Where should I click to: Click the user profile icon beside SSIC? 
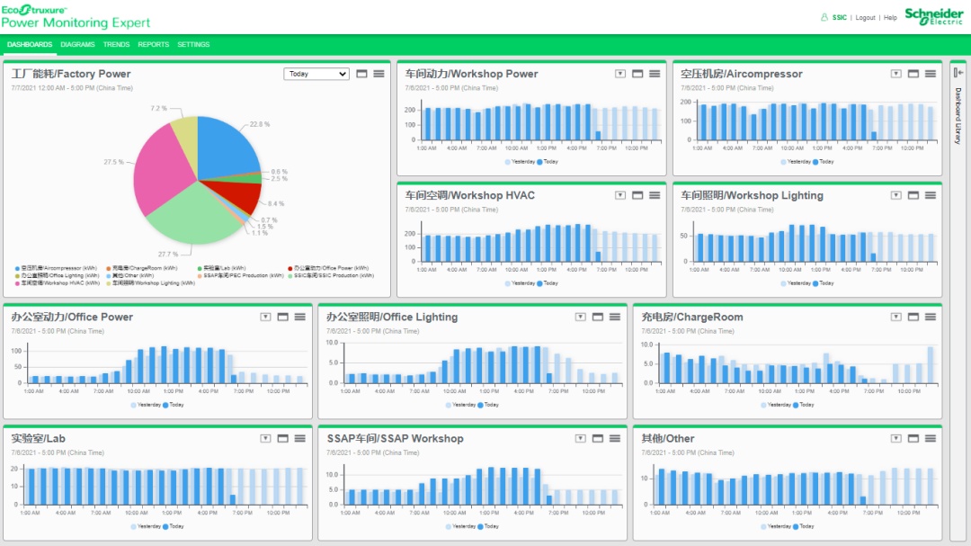coord(824,17)
